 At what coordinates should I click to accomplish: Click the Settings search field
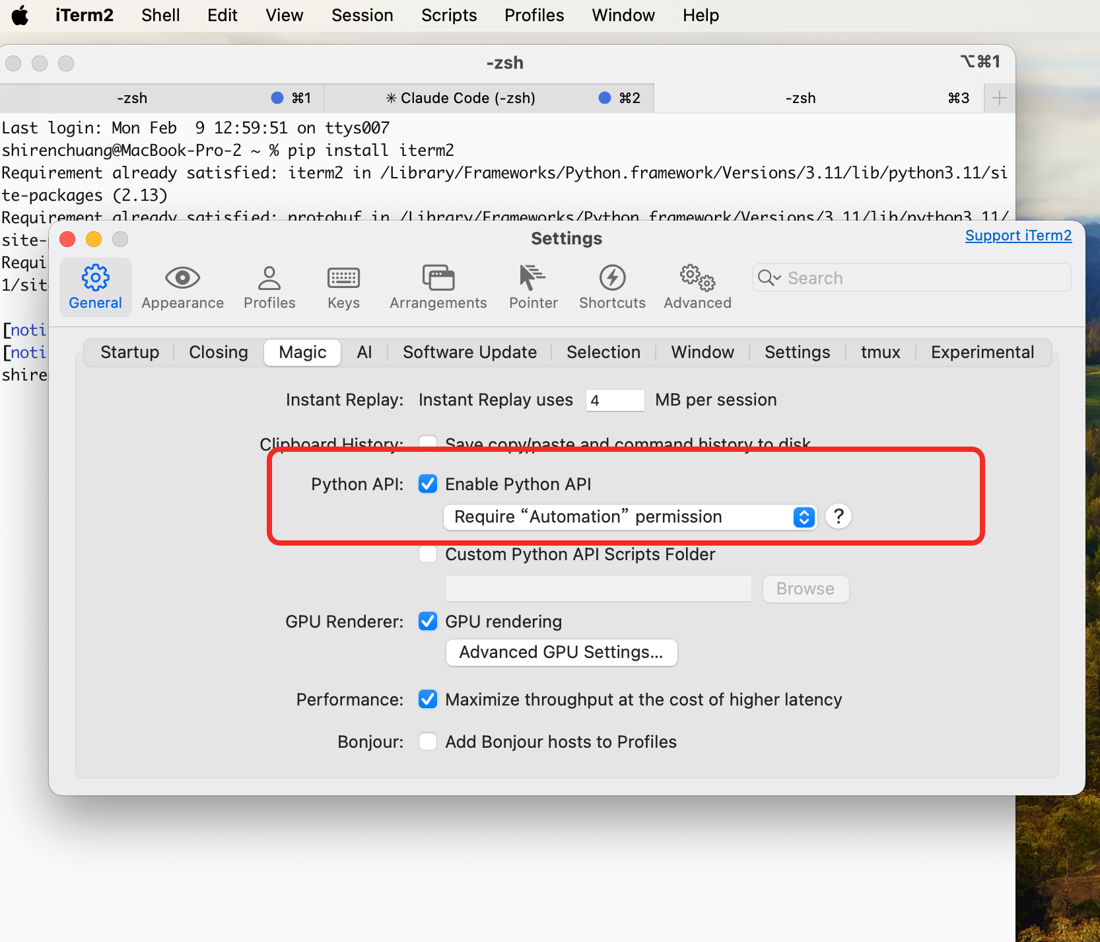[x=911, y=278]
